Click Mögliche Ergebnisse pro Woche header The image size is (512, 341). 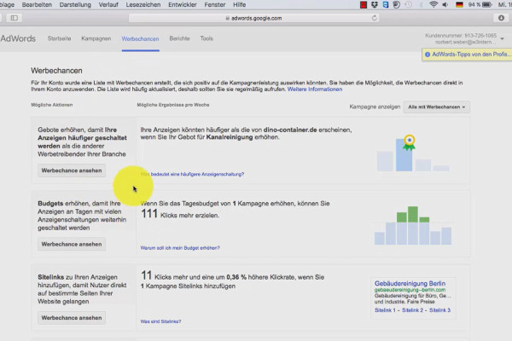pyautogui.click(x=173, y=105)
